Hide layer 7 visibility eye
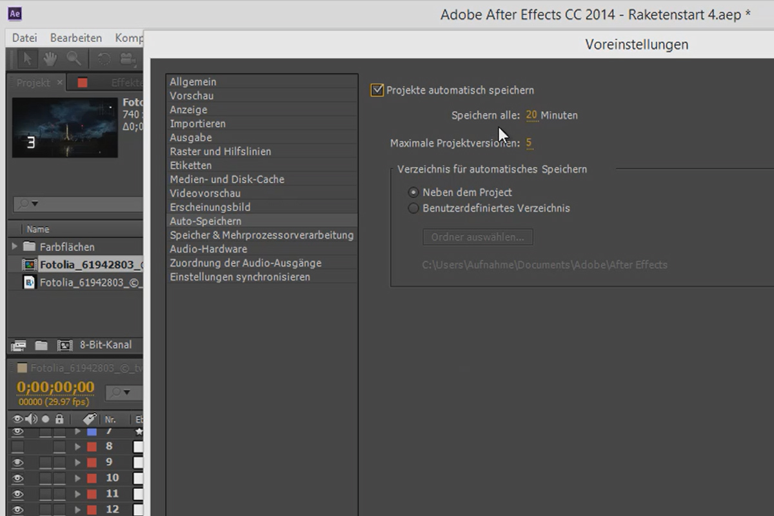Image resolution: width=774 pixels, height=516 pixels. [x=17, y=432]
